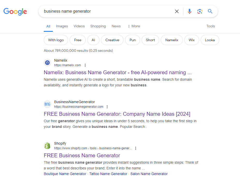Apply the "With logo" filter chip

tap(56, 40)
